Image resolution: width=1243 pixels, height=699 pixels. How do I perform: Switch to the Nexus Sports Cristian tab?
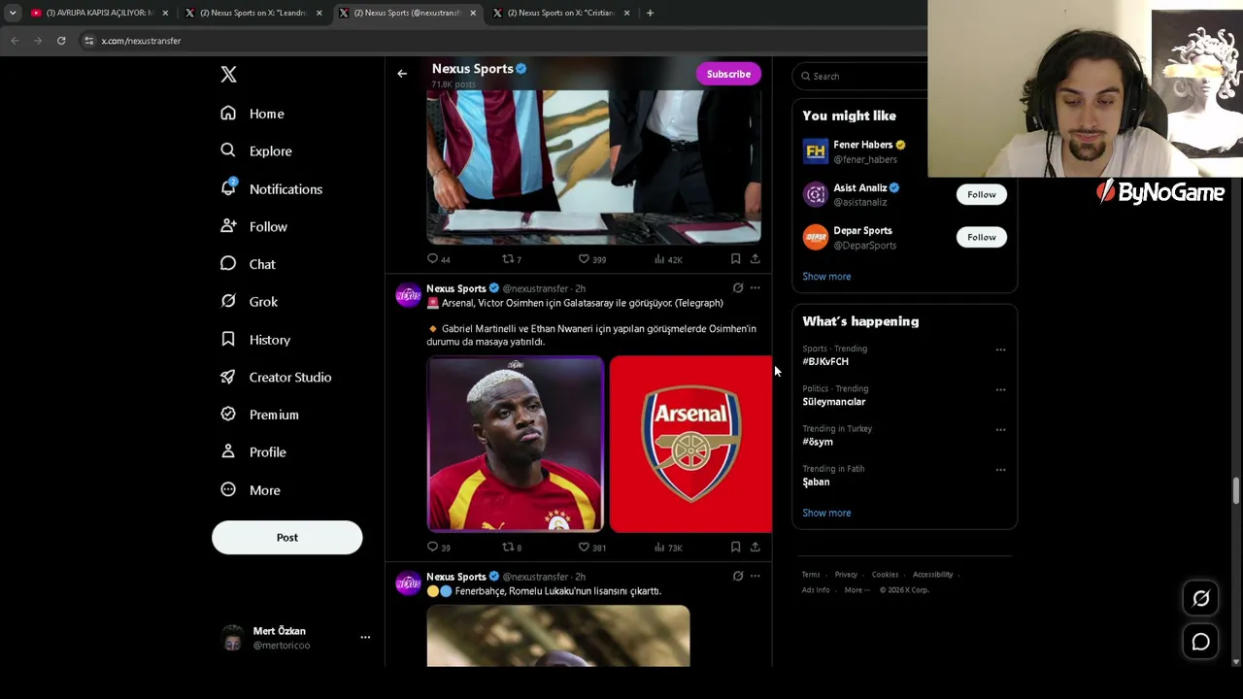pos(562,13)
